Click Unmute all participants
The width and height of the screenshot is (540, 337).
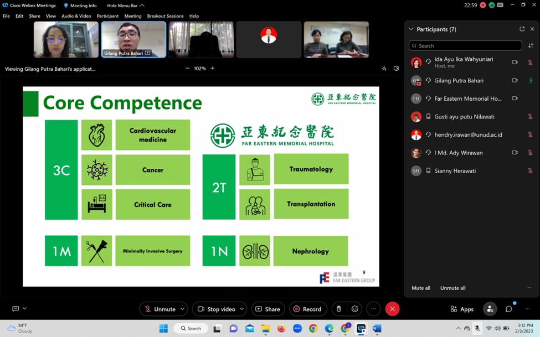(453, 288)
